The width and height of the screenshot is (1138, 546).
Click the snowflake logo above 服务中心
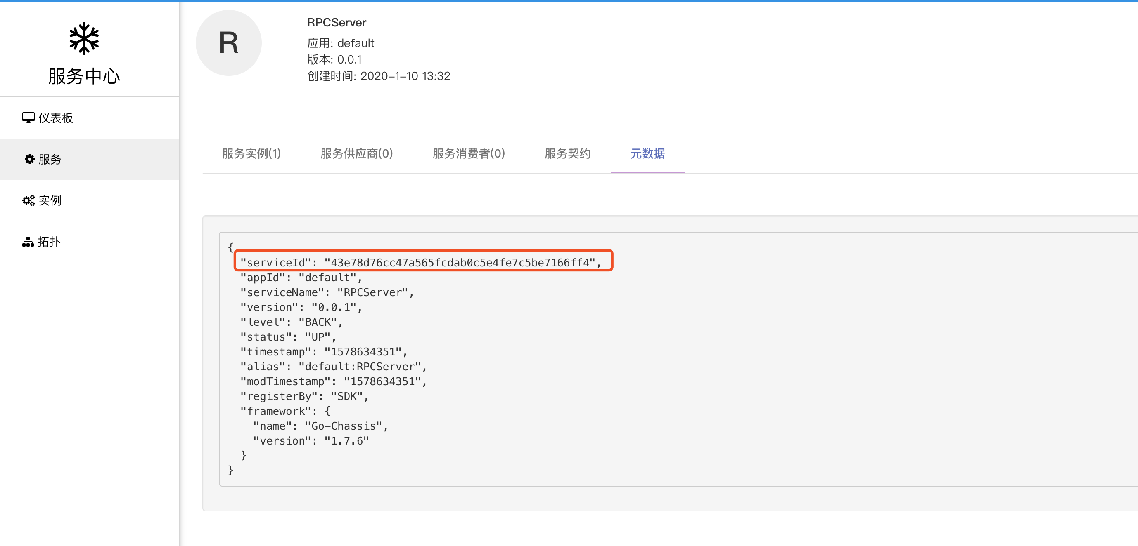pos(84,38)
